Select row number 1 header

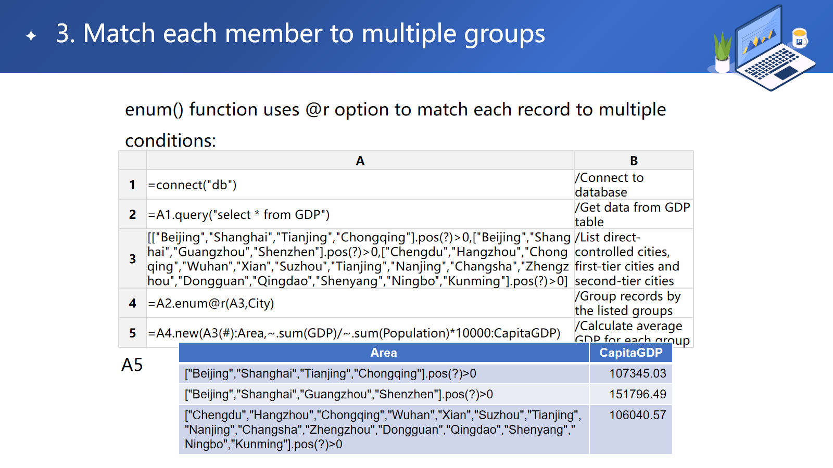click(x=132, y=185)
